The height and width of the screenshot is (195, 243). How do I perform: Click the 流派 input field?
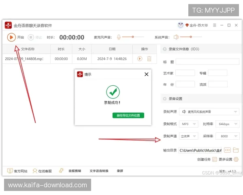[218, 84]
